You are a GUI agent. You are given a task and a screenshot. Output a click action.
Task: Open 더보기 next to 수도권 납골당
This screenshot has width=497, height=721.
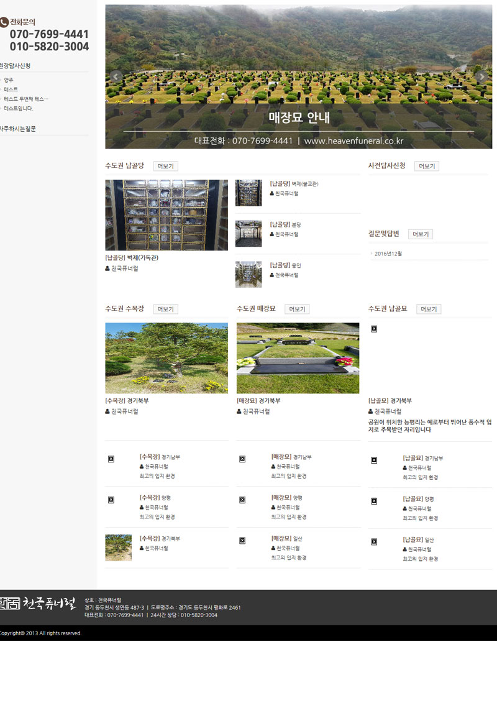(x=166, y=166)
